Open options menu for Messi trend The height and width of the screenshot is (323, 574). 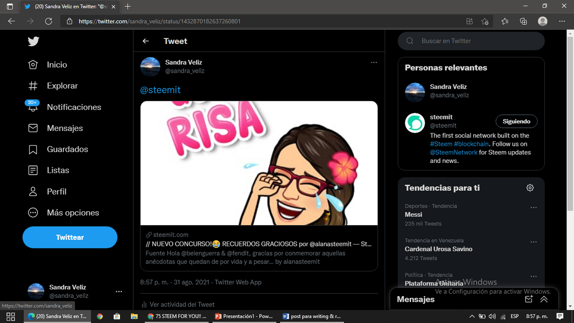pos(534,208)
